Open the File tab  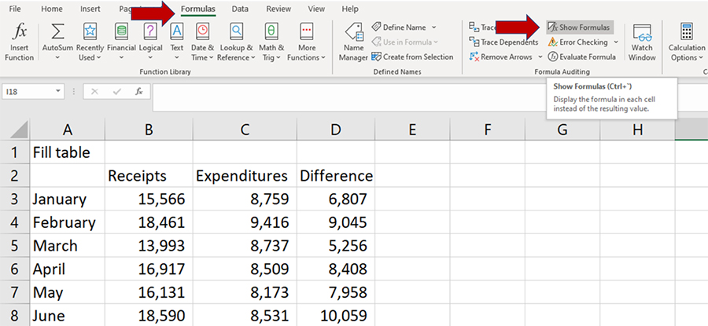(x=15, y=9)
